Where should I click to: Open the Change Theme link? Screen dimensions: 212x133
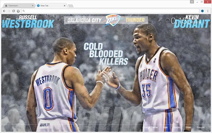[150, 127]
